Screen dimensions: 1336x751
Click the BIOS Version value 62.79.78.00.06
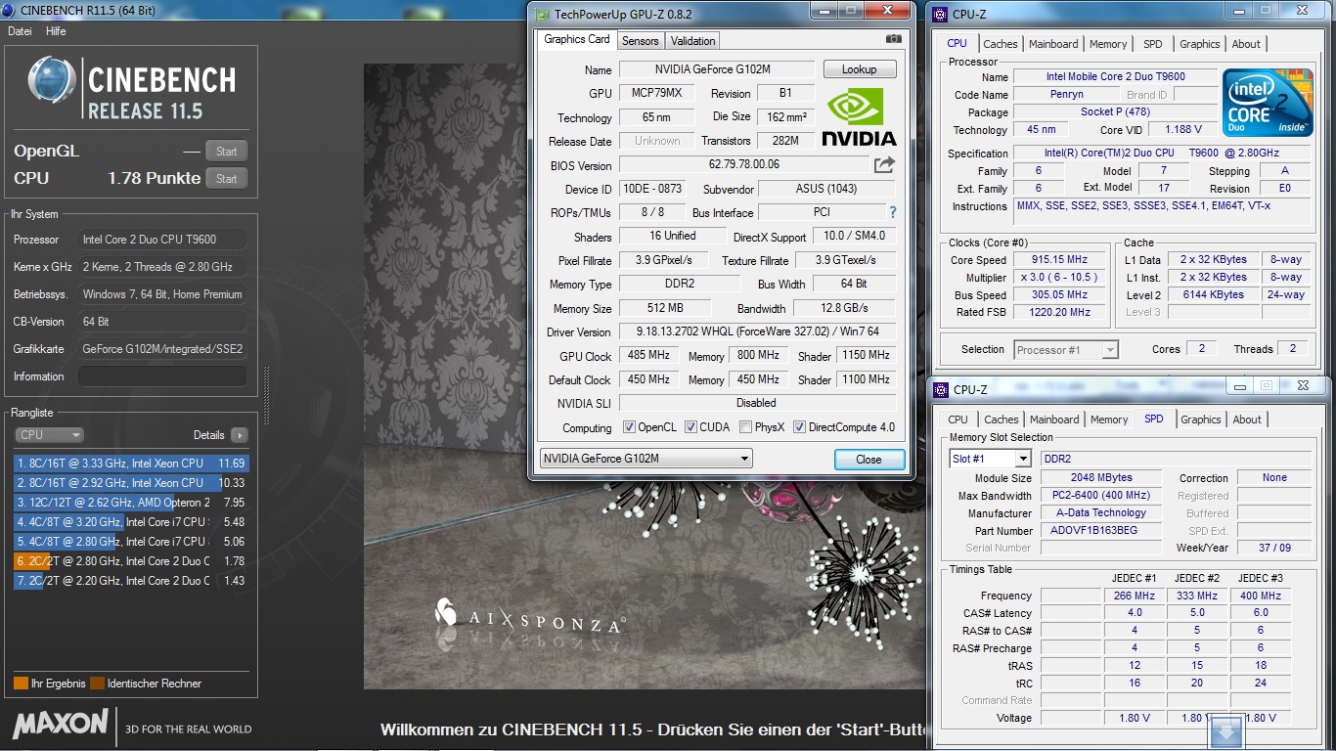pyautogui.click(x=744, y=165)
